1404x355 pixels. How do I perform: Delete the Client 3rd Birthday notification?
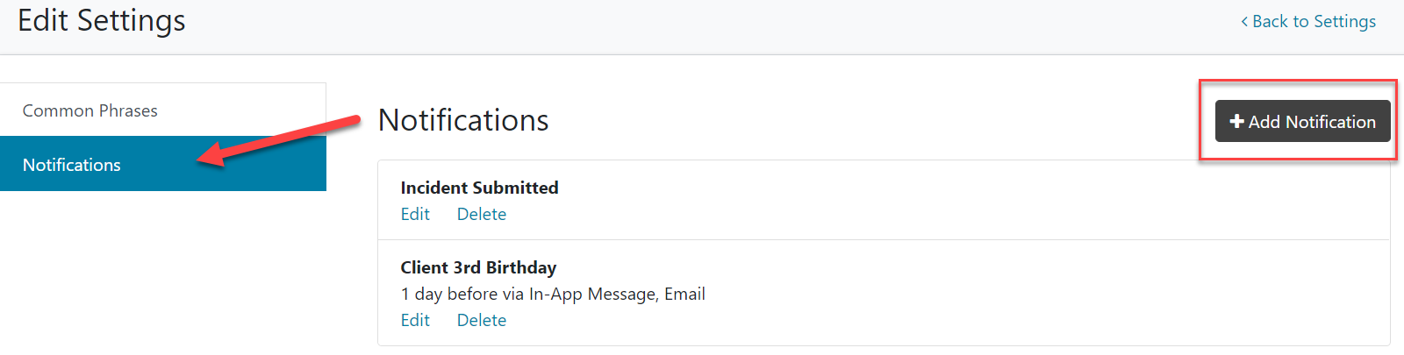pyautogui.click(x=481, y=320)
